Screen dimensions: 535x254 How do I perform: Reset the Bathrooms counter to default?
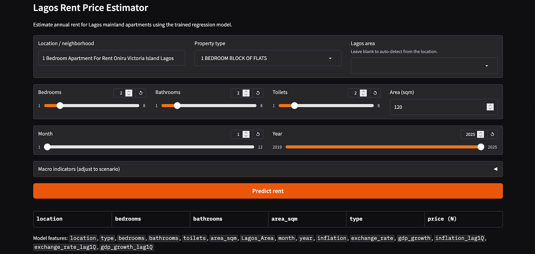[258, 93]
